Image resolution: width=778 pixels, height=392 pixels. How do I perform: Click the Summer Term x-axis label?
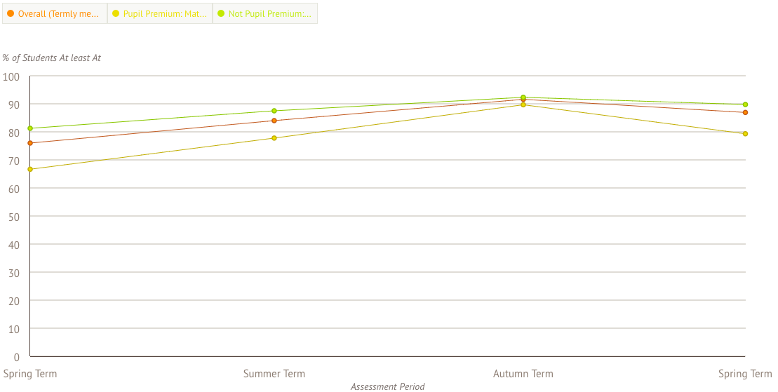pyautogui.click(x=274, y=374)
